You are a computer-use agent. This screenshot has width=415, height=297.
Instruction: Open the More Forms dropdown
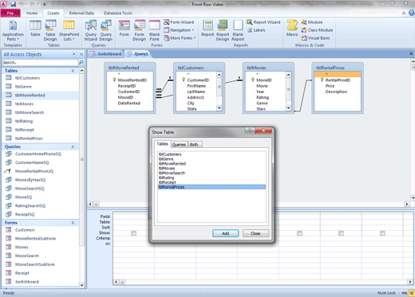[x=180, y=38]
